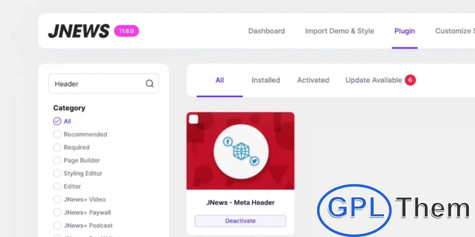Click the JNEWS logo
Image resolution: width=475 pixels, height=237 pixels.
(x=79, y=31)
